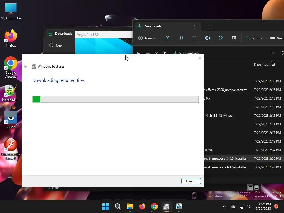Open notification badge in taskbar
This screenshot has height=213, width=284.
pyautogui.click(x=276, y=206)
